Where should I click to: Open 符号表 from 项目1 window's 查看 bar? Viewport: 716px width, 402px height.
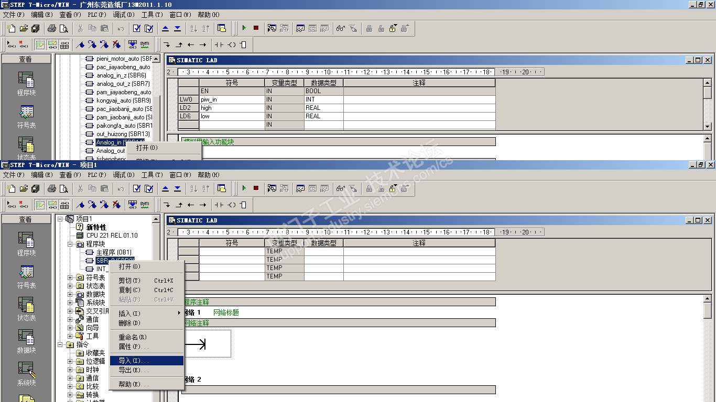point(26,276)
